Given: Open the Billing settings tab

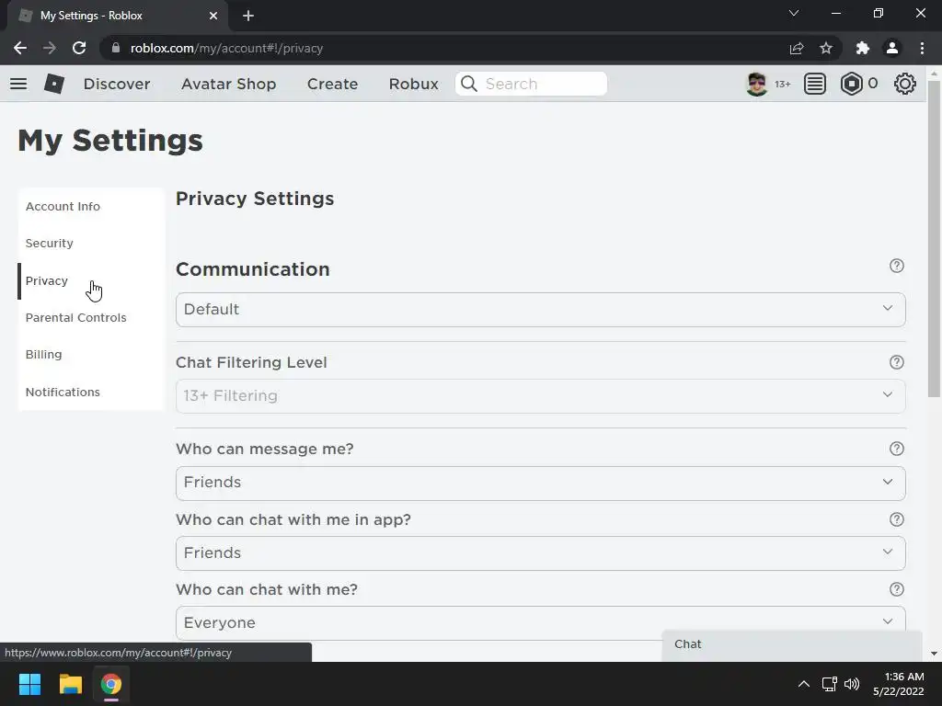Looking at the screenshot, I should [x=91, y=354].
